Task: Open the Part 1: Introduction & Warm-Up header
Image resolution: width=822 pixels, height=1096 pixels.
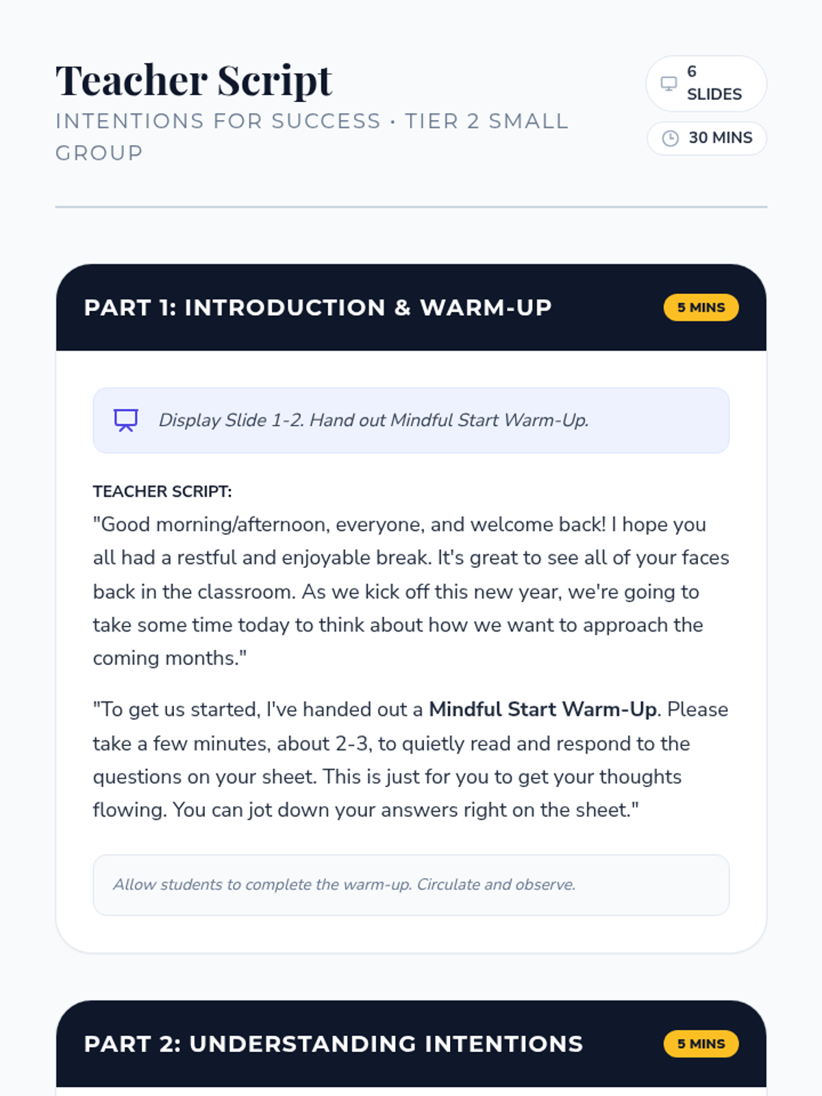Action: (x=411, y=308)
